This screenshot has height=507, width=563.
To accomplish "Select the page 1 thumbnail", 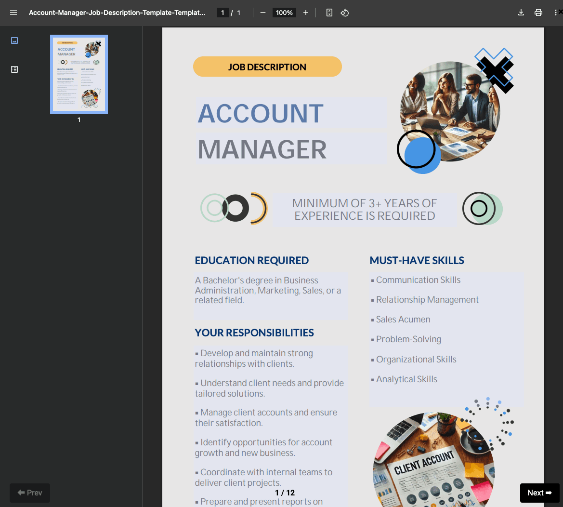I will (x=79, y=74).
